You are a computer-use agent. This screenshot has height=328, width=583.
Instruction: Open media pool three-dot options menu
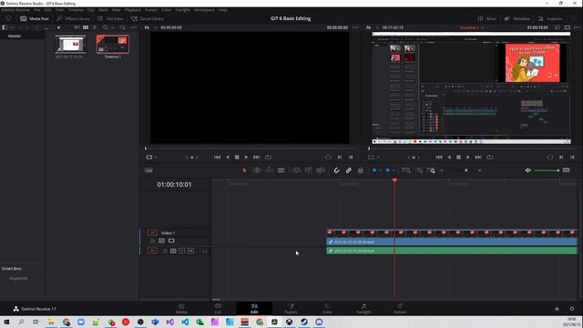(134, 27)
